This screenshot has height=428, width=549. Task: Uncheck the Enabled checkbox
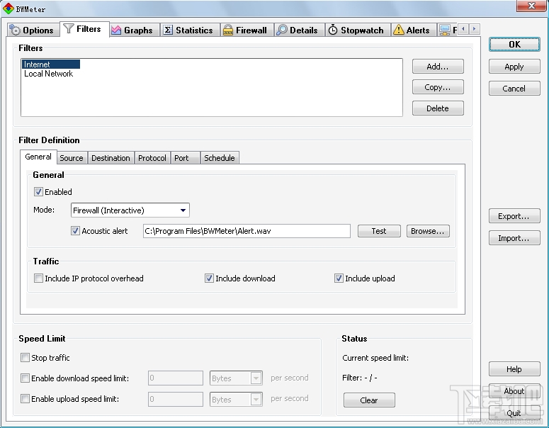pyautogui.click(x=38, y=192)
